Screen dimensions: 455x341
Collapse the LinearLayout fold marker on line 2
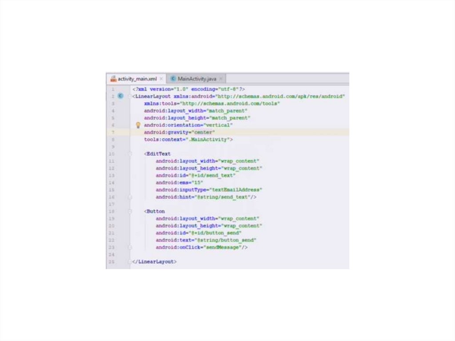(x=130, y=96)
